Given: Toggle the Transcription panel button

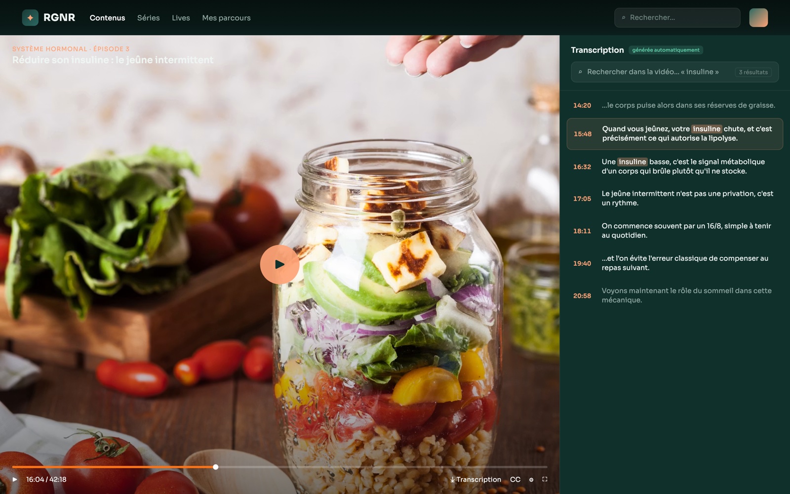Looking at the screenshot, I should [x=475, y=479].
